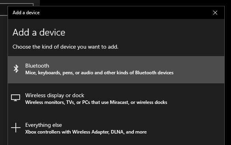Image resolution: width=231 pixels, height=145 pixels.
Task: Close the Add a device dialog
Action: tap(215, 13)
